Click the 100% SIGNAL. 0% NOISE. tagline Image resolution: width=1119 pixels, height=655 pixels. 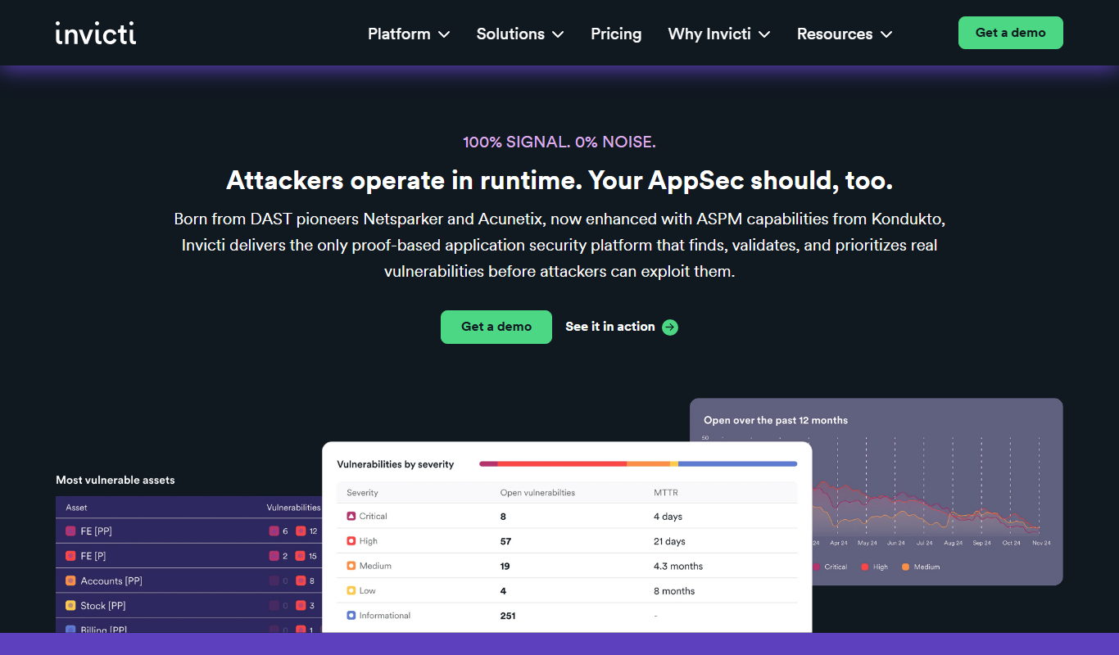[559, 142]
